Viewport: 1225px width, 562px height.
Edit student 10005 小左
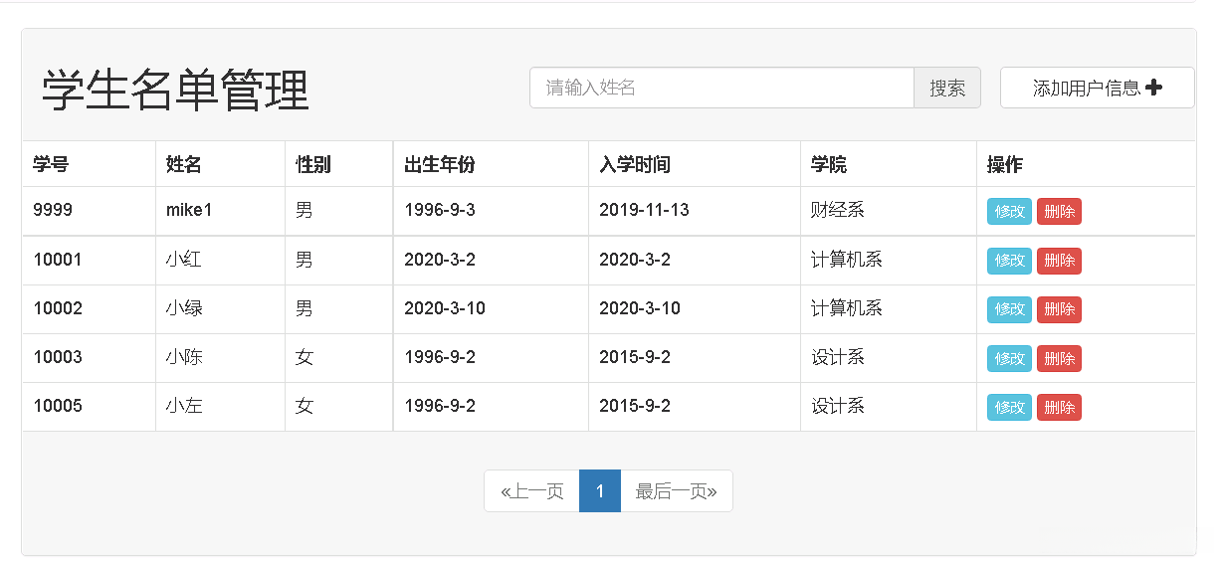tap(1009, 407)
